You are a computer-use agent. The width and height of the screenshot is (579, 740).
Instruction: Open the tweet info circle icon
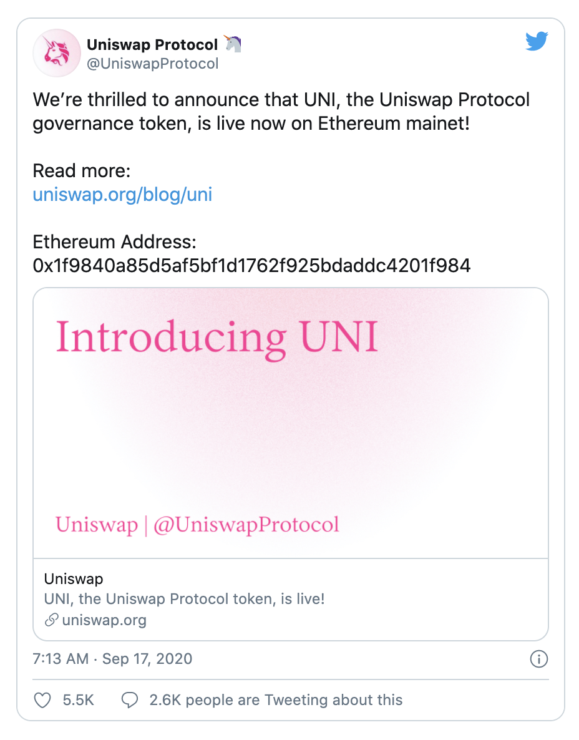(538, 658)
